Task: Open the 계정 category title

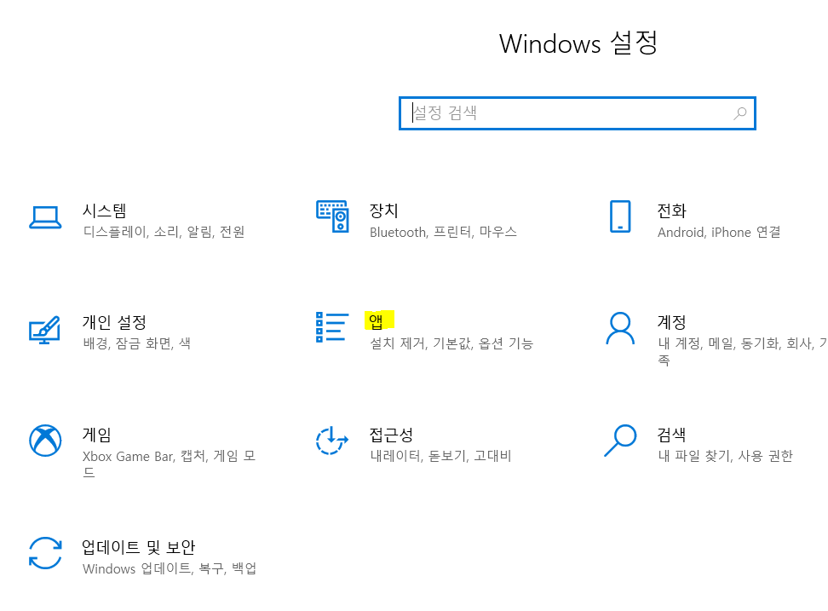Action: coord(671,322)
